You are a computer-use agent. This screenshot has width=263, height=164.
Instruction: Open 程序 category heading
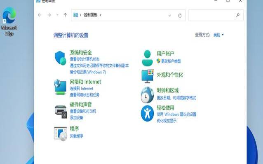tap(74, 129)
